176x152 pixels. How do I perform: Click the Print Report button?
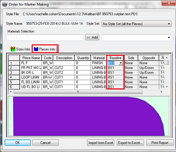click(160, 143)
